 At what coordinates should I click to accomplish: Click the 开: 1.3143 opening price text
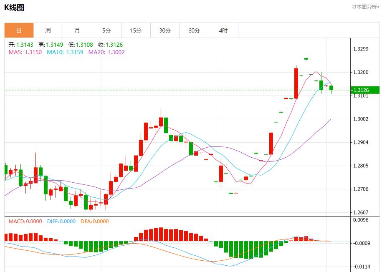[22, 45]
